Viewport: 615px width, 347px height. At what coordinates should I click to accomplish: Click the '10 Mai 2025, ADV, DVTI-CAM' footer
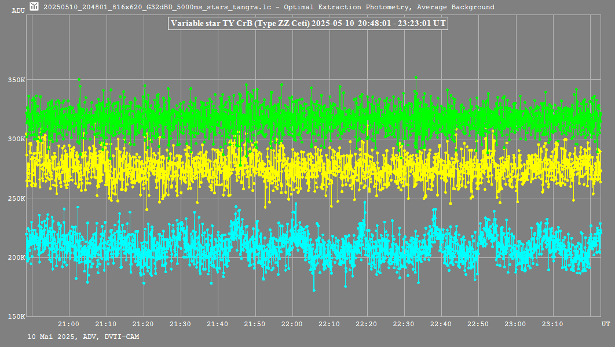click(x=83, y=337)
